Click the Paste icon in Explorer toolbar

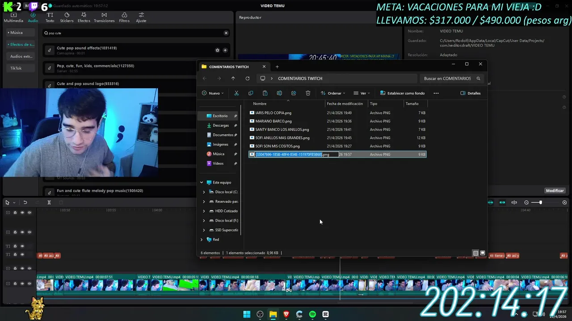click(265, 93)
